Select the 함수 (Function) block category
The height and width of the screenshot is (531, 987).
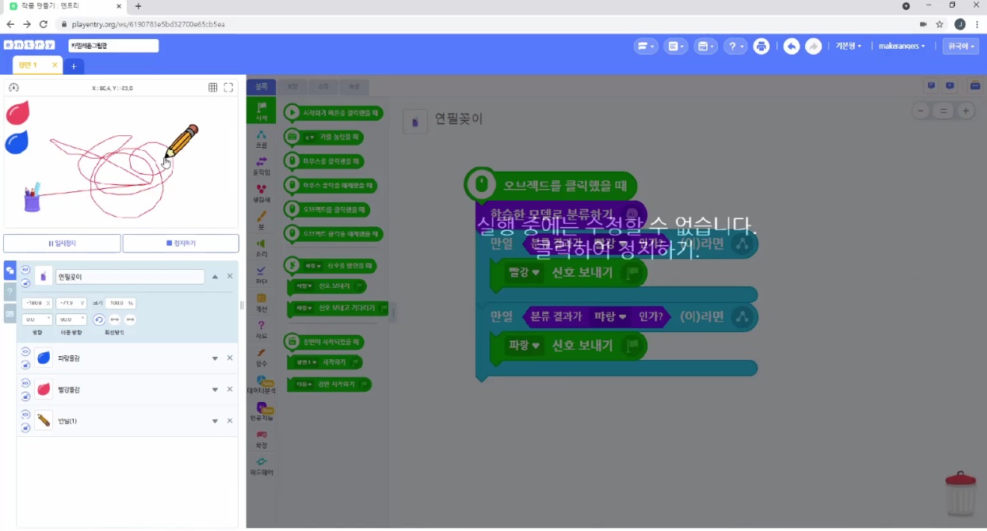click(x=261, y=356)
